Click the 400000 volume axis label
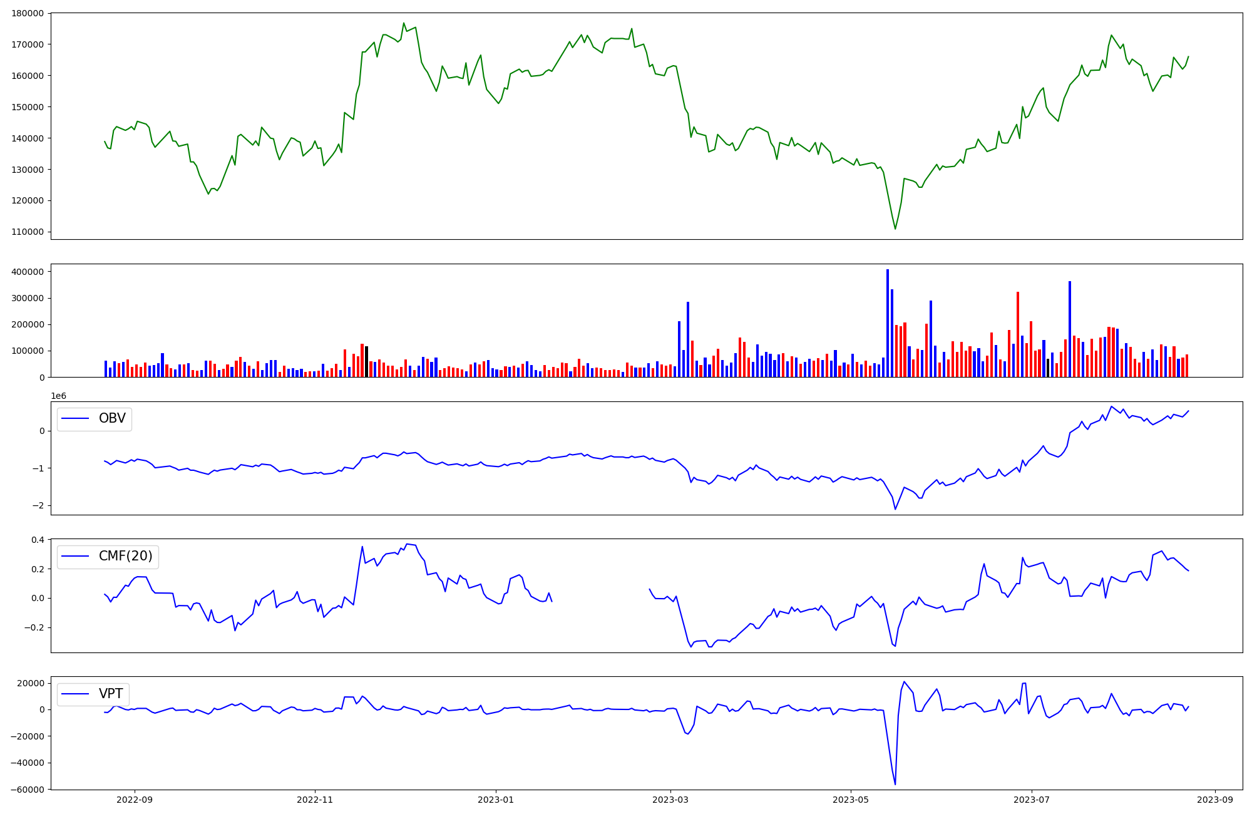Screen dimensions: 1252x814 click(x=28, y=272)
